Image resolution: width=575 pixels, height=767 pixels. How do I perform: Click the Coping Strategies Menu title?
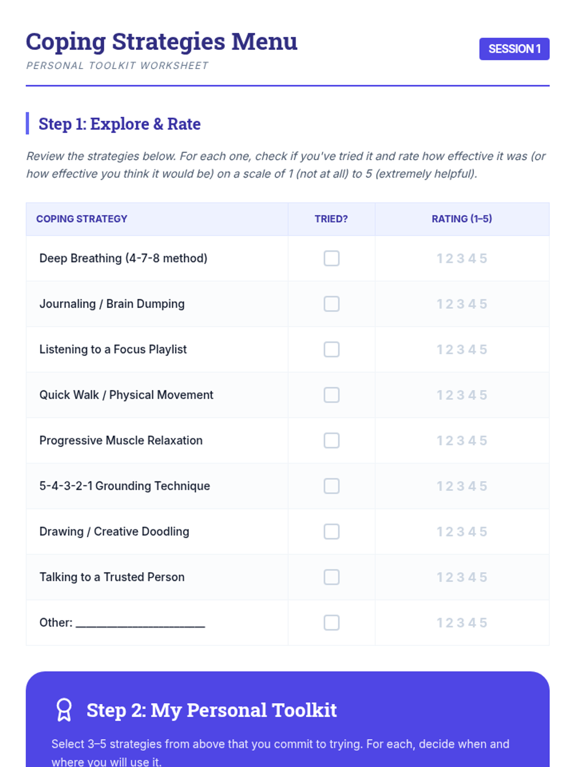click(161, 42)
